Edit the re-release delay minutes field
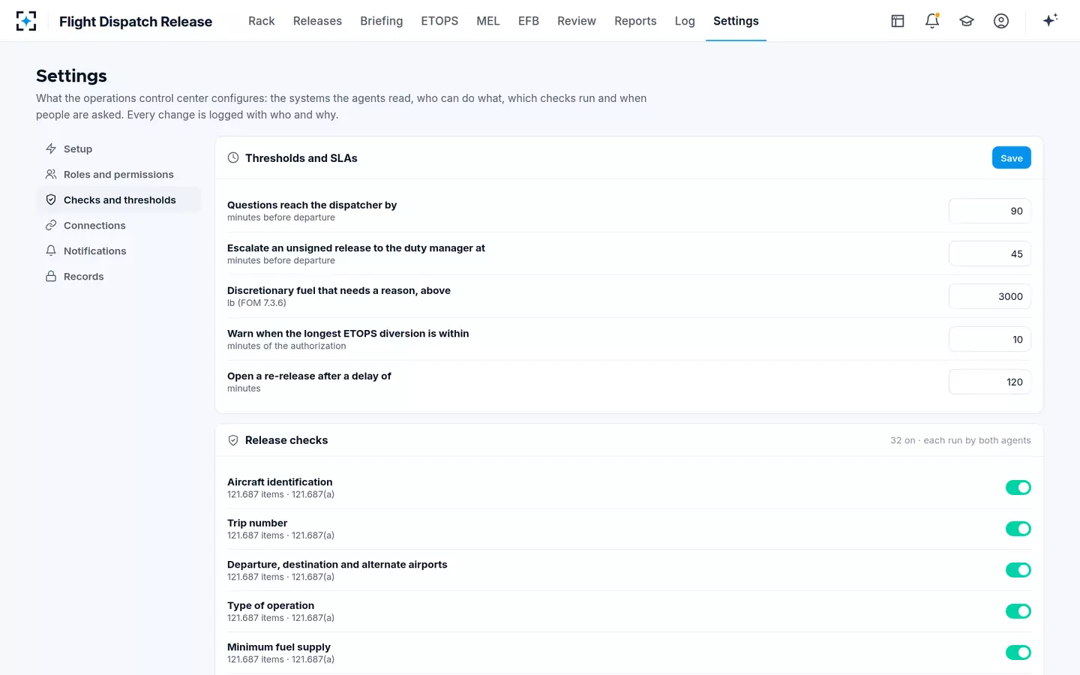Screen dimensions: 1080x675 [990, 382]
